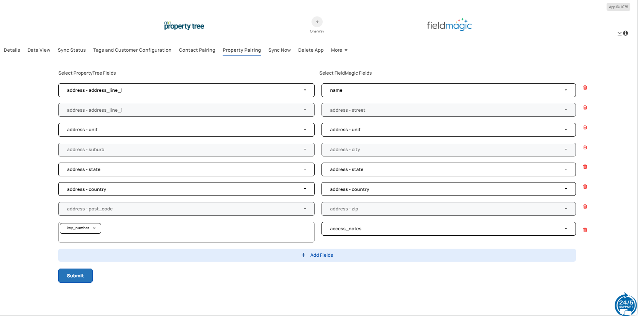Remove the key_number tag
The image size is (638, 316).
94,228
